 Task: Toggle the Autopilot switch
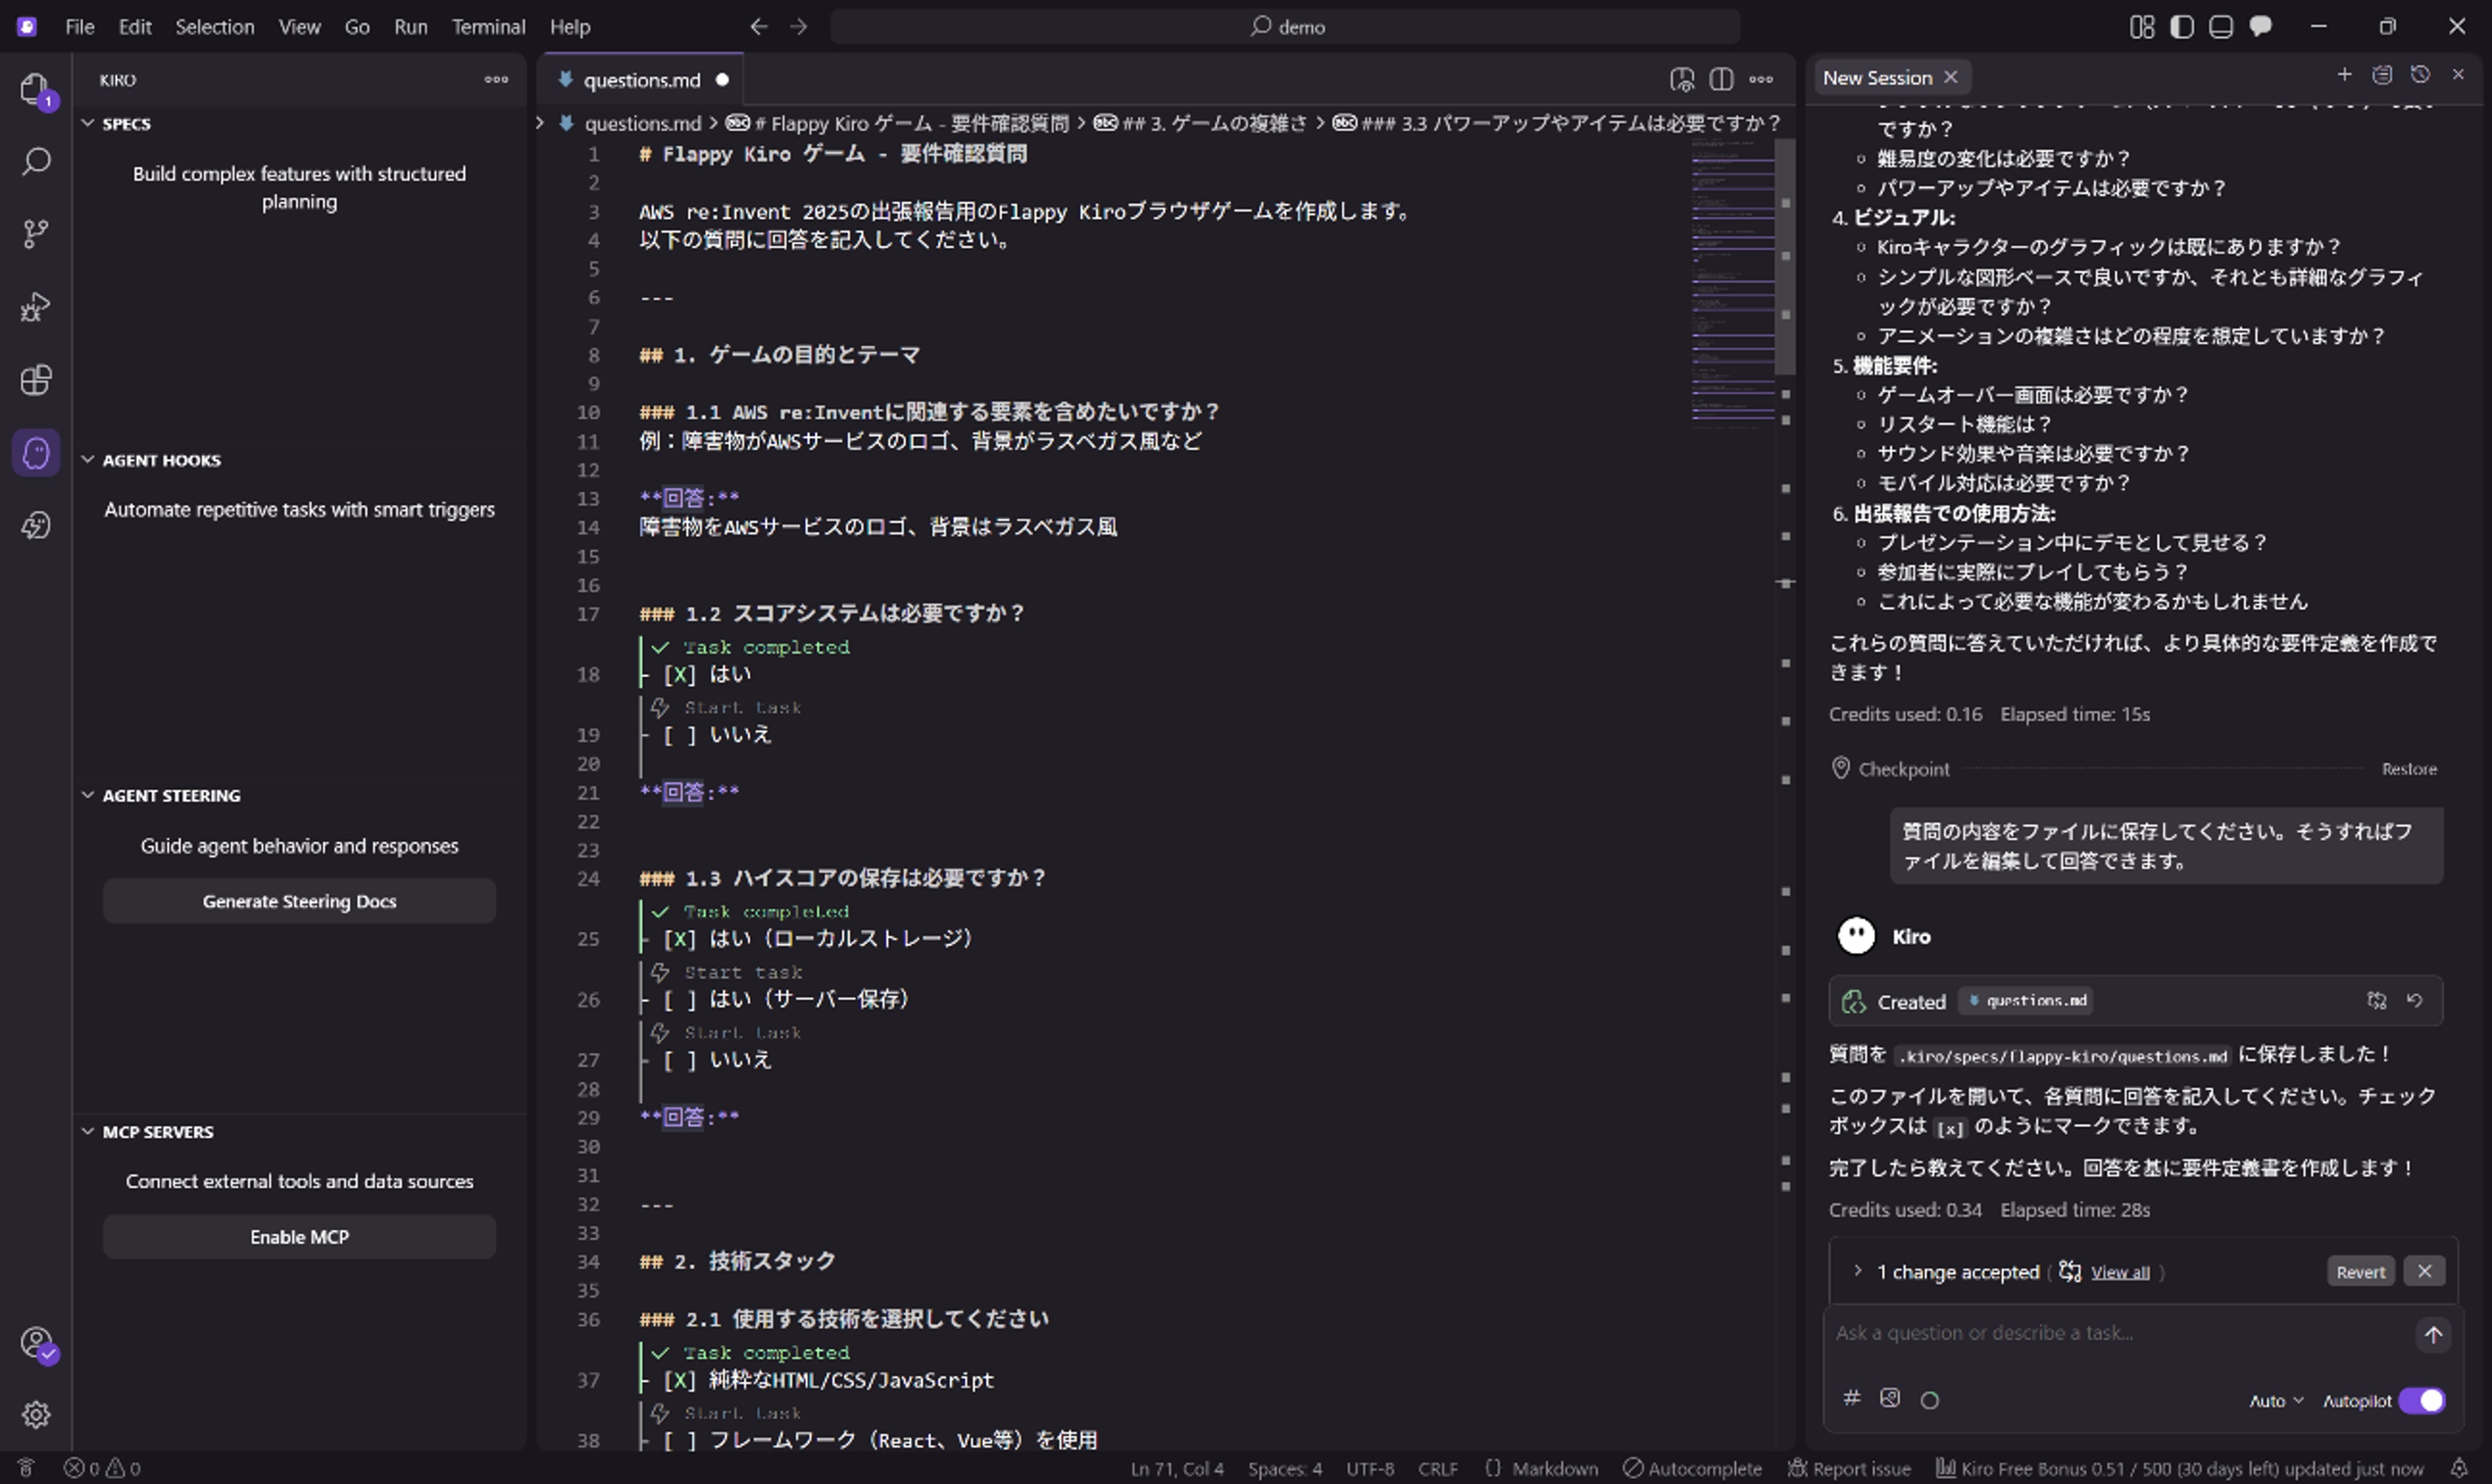(2421, 1400)
